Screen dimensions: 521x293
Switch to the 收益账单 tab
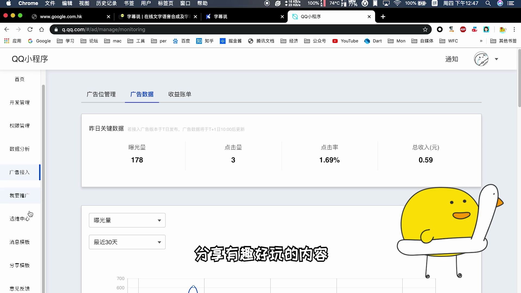[x=180, y=94]
